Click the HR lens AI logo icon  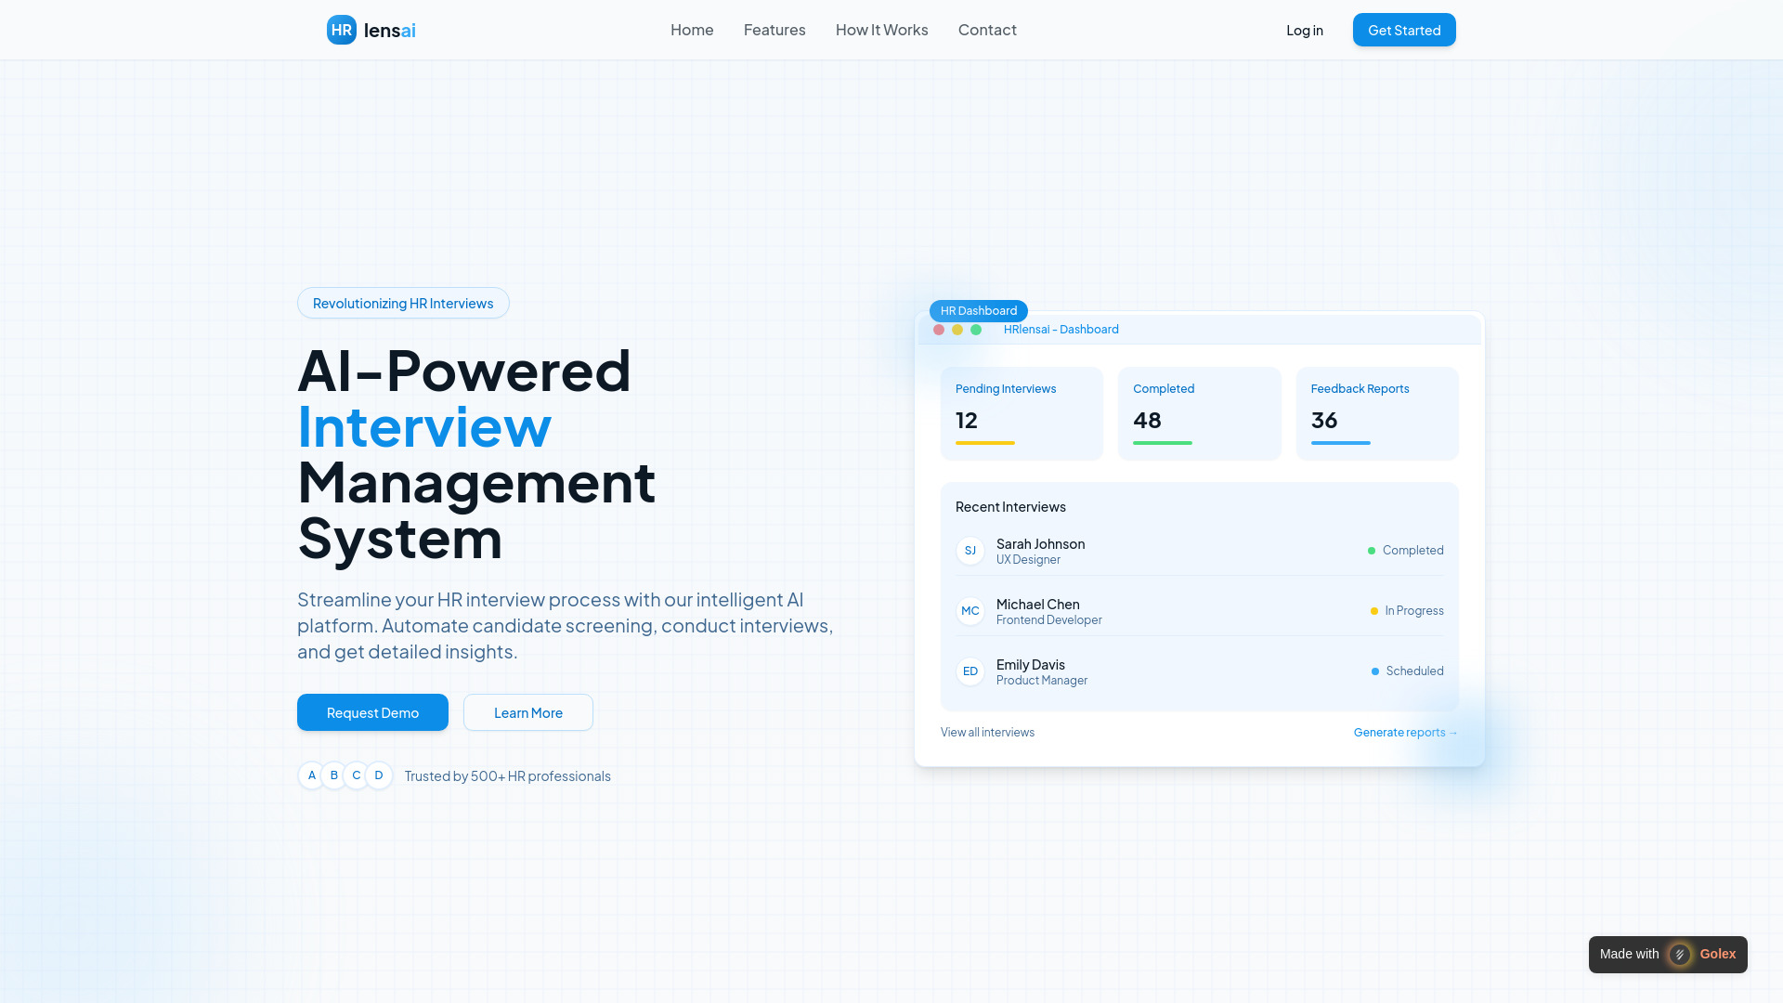342,30
